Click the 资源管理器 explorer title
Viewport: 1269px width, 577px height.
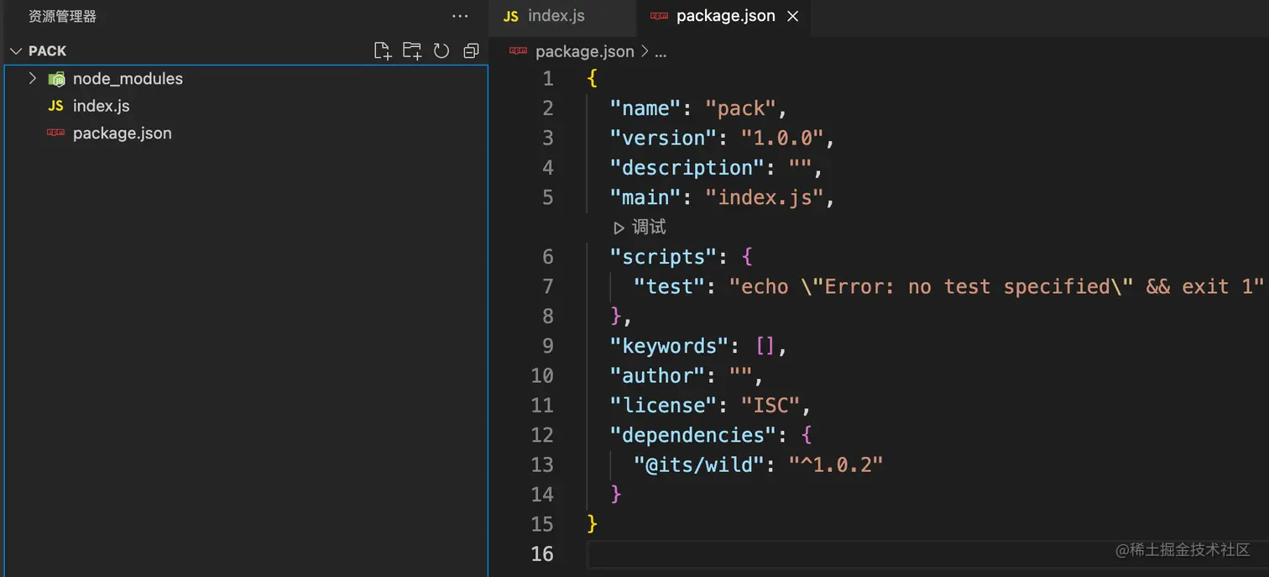62,16
